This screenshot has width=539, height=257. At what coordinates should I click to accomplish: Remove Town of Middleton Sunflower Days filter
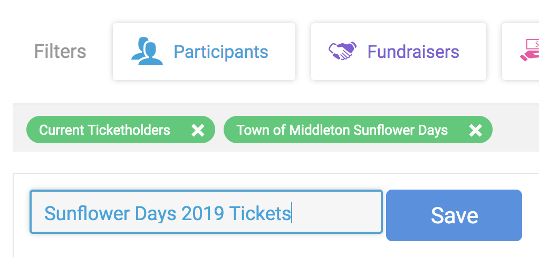[475, 130]
